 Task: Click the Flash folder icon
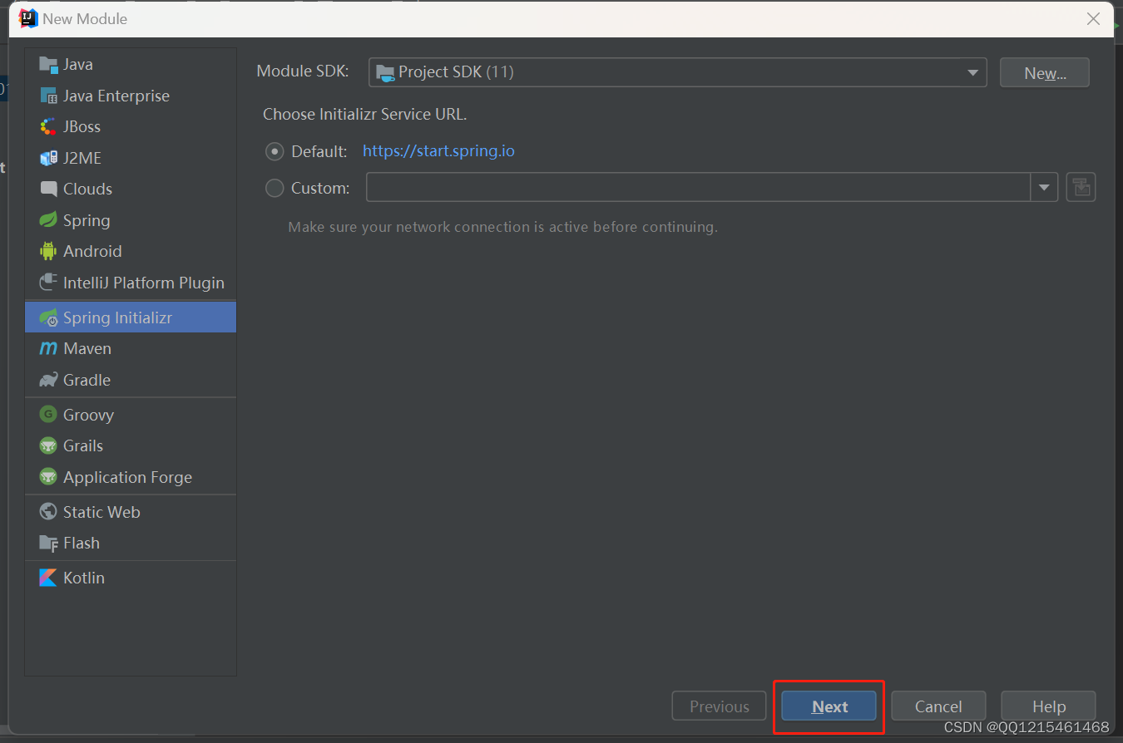coord(48,543)
